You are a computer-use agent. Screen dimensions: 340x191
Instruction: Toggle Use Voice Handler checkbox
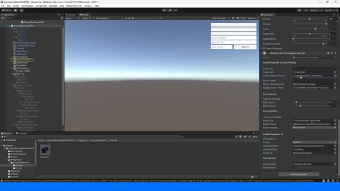coord(294,117)
